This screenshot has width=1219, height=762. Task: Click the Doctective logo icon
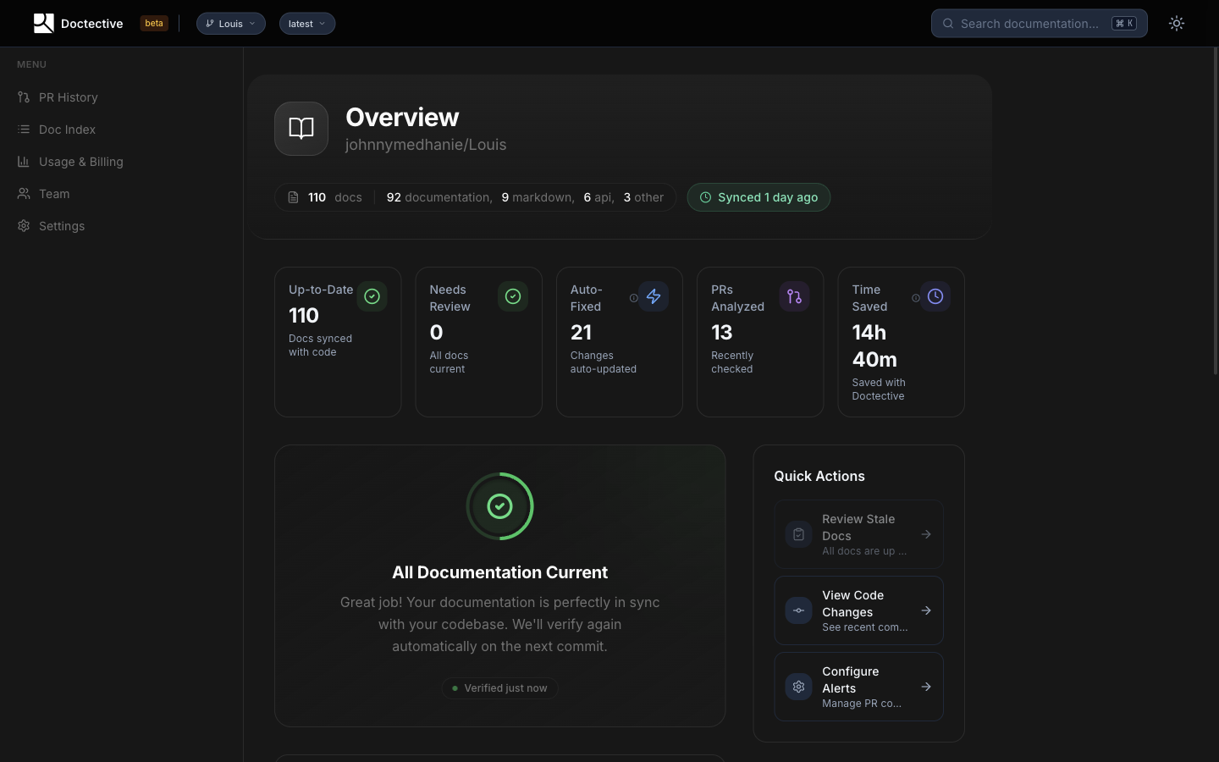pos(43,23)
